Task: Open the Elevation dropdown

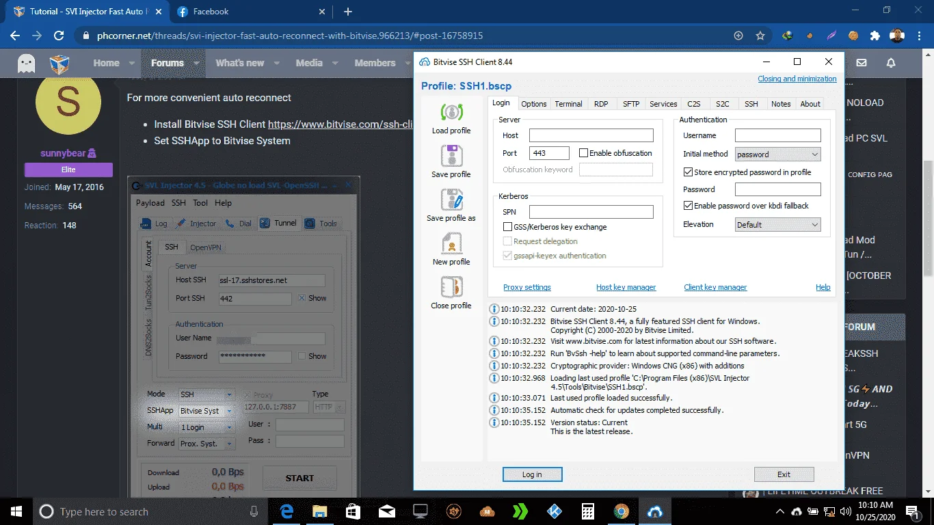Action: [x=778, y=225]
